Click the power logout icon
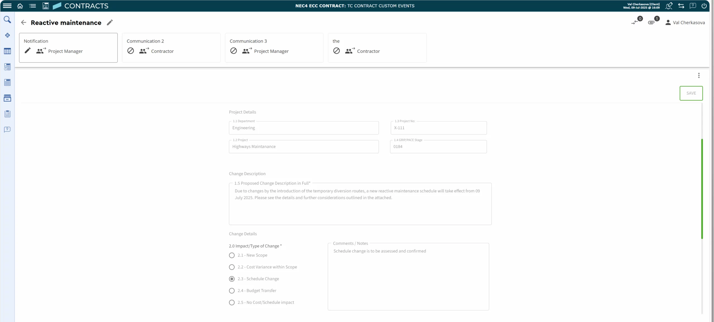This screenshot has width=714, height=322. 704,6
